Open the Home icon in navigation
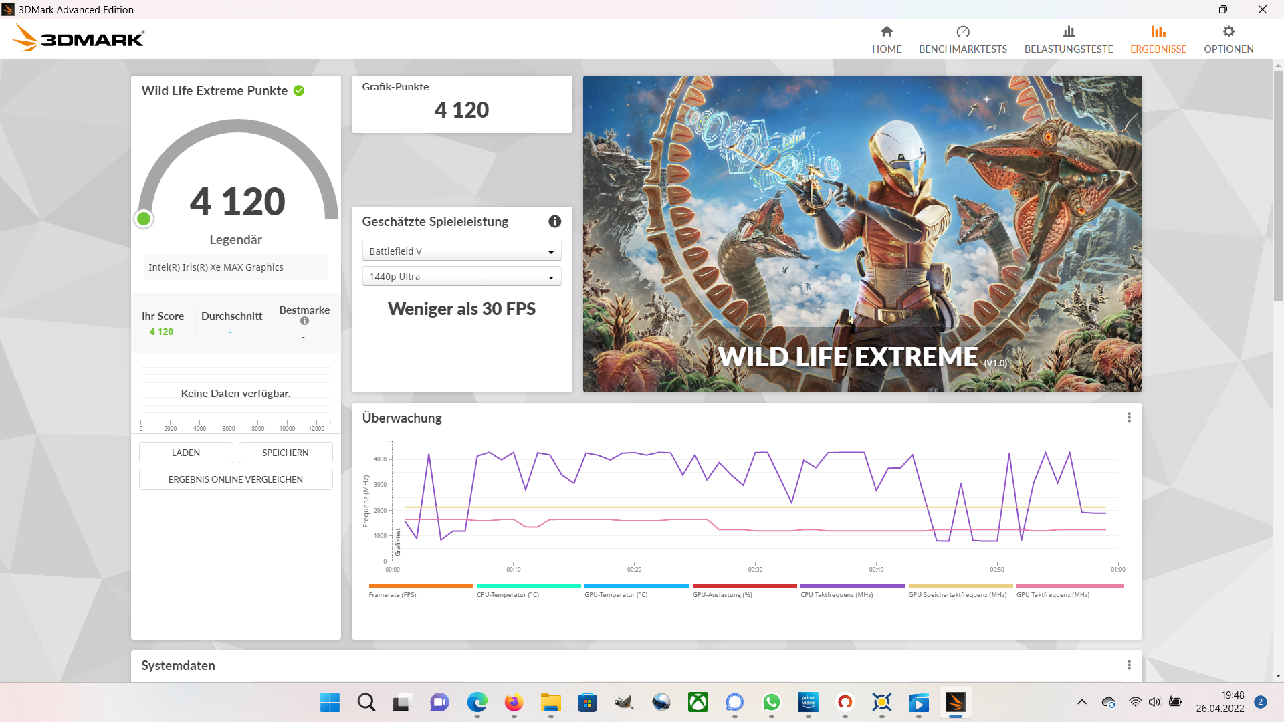The width and height of the screenshot is (1284, 722). point(887,31)
